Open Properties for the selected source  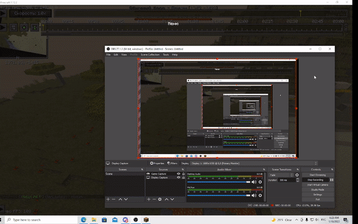pos(157,163)
